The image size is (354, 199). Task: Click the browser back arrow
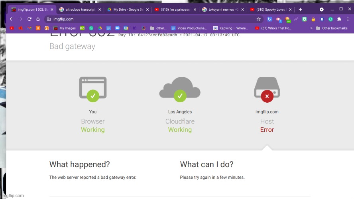[12, 19]
